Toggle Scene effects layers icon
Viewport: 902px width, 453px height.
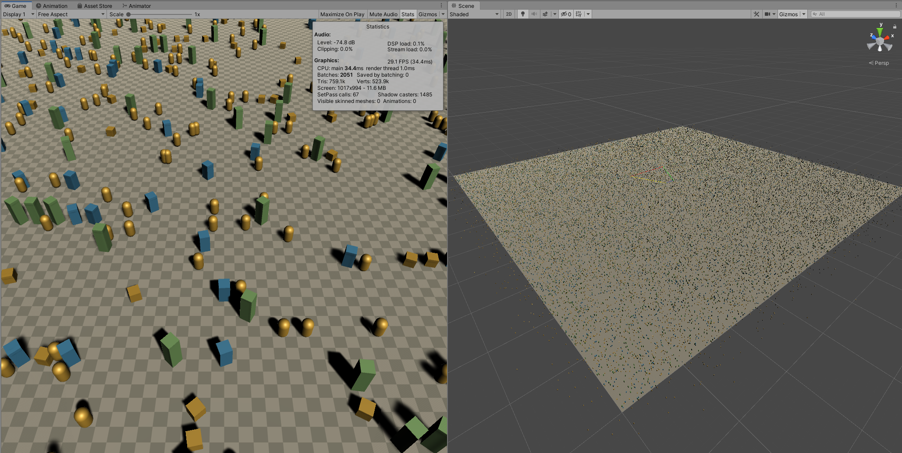[x=545, y=14]
